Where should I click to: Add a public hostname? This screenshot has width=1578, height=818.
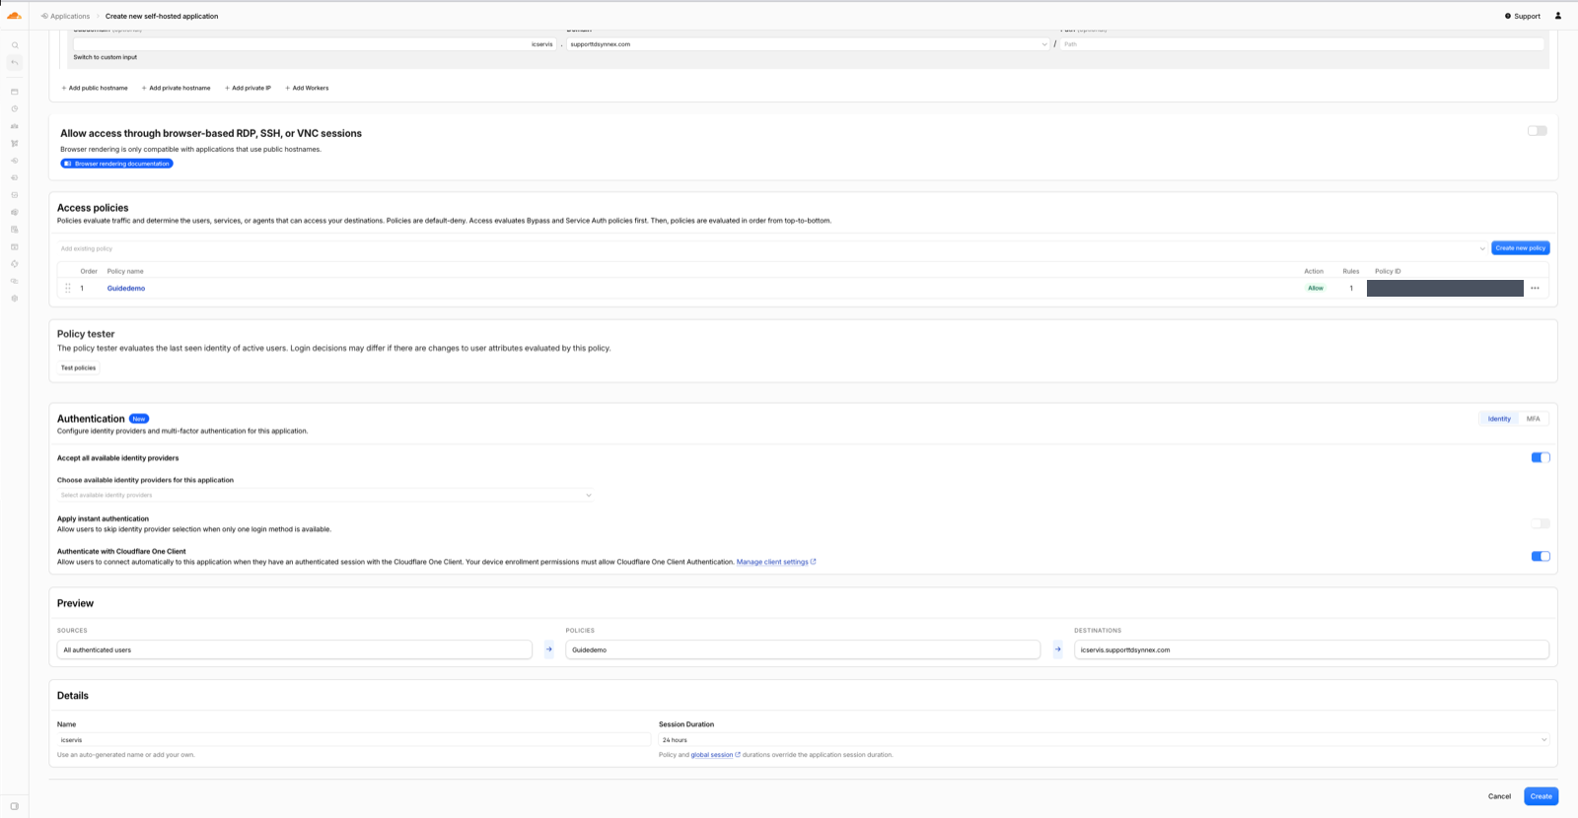(95, 88)
